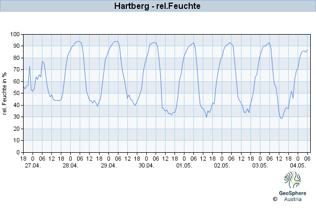This screenshot has width=316, height=210.
Task: Click the y-axis value 60
Action: (x=17, y=81)
